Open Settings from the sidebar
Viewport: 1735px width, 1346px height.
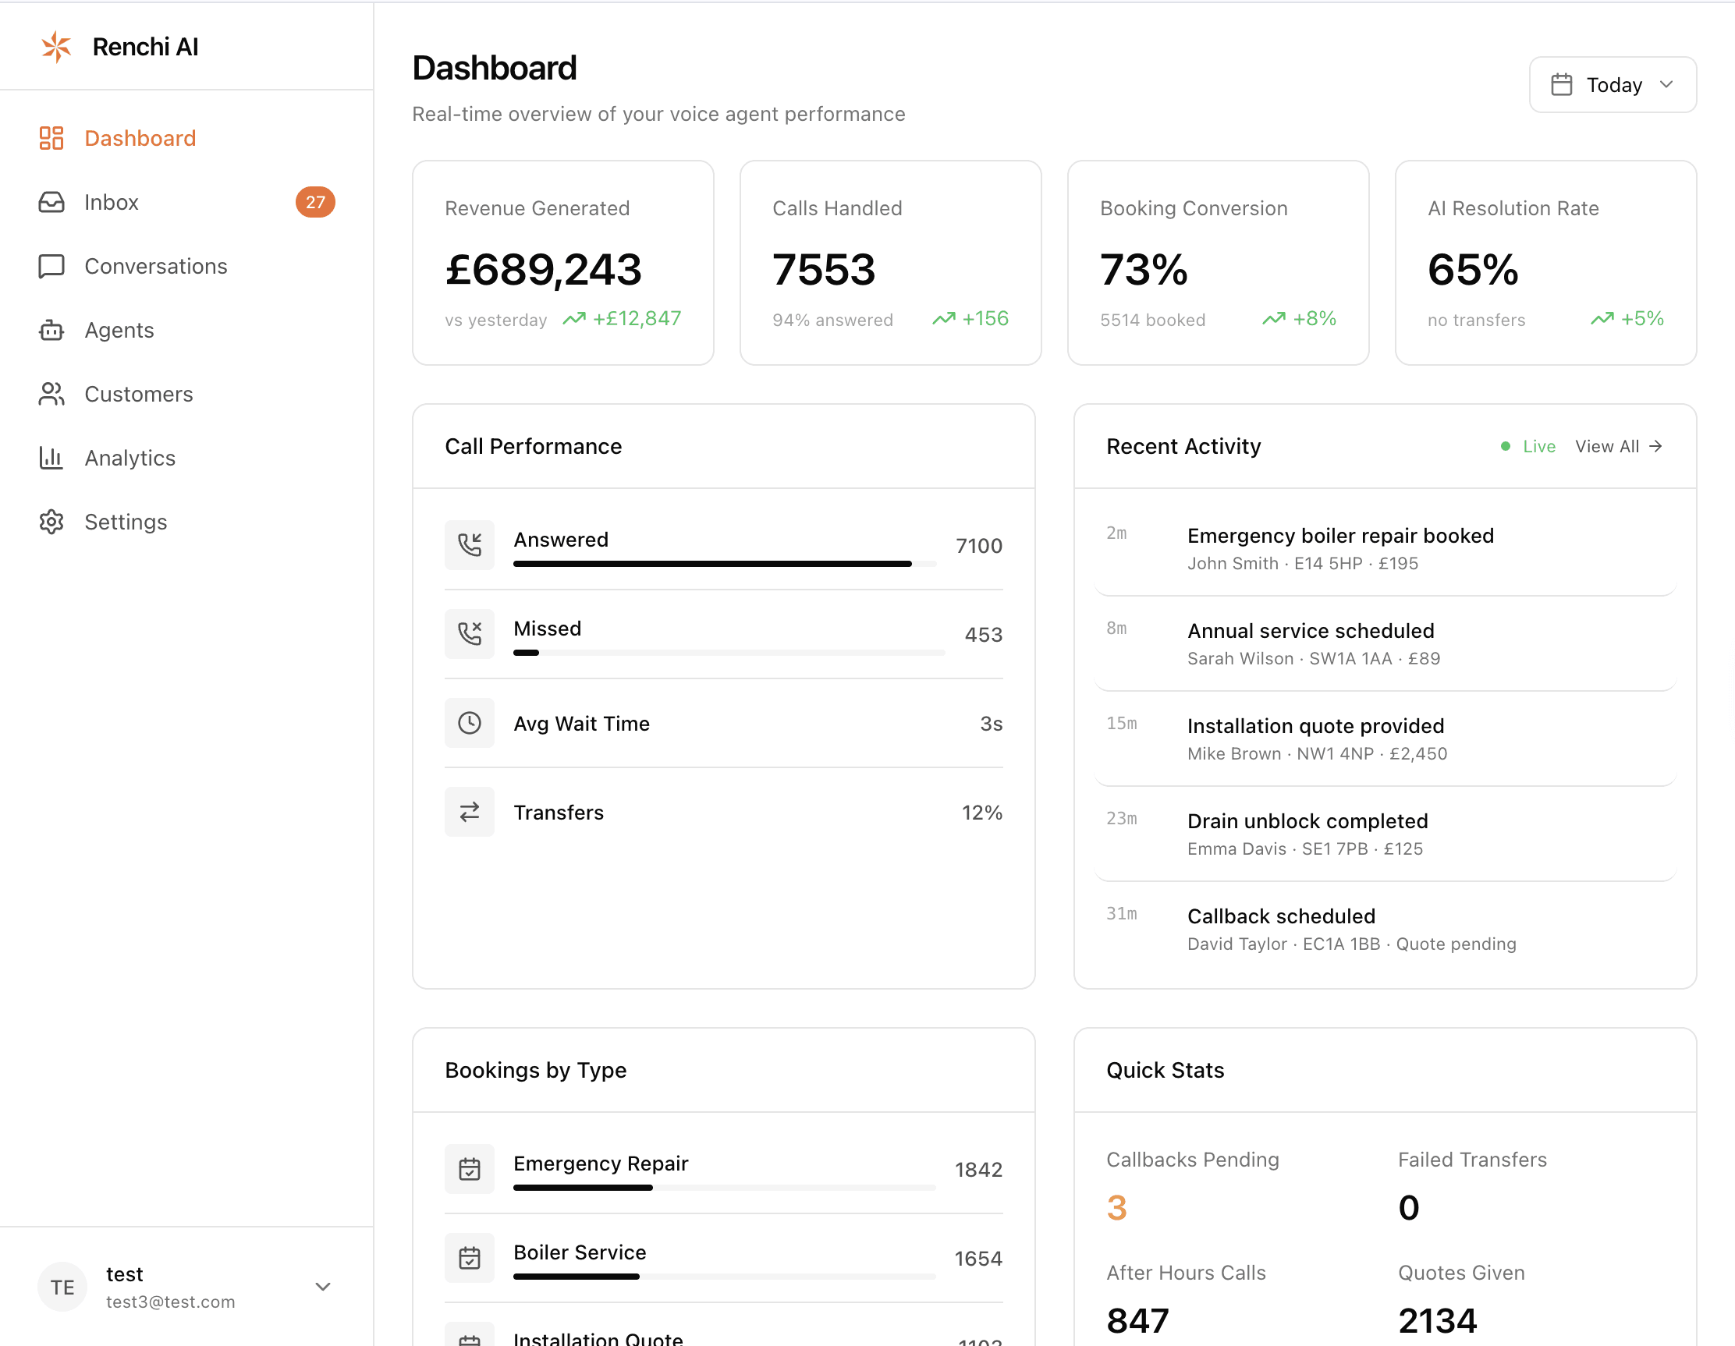pyautogui.click(x=126, y=522)
